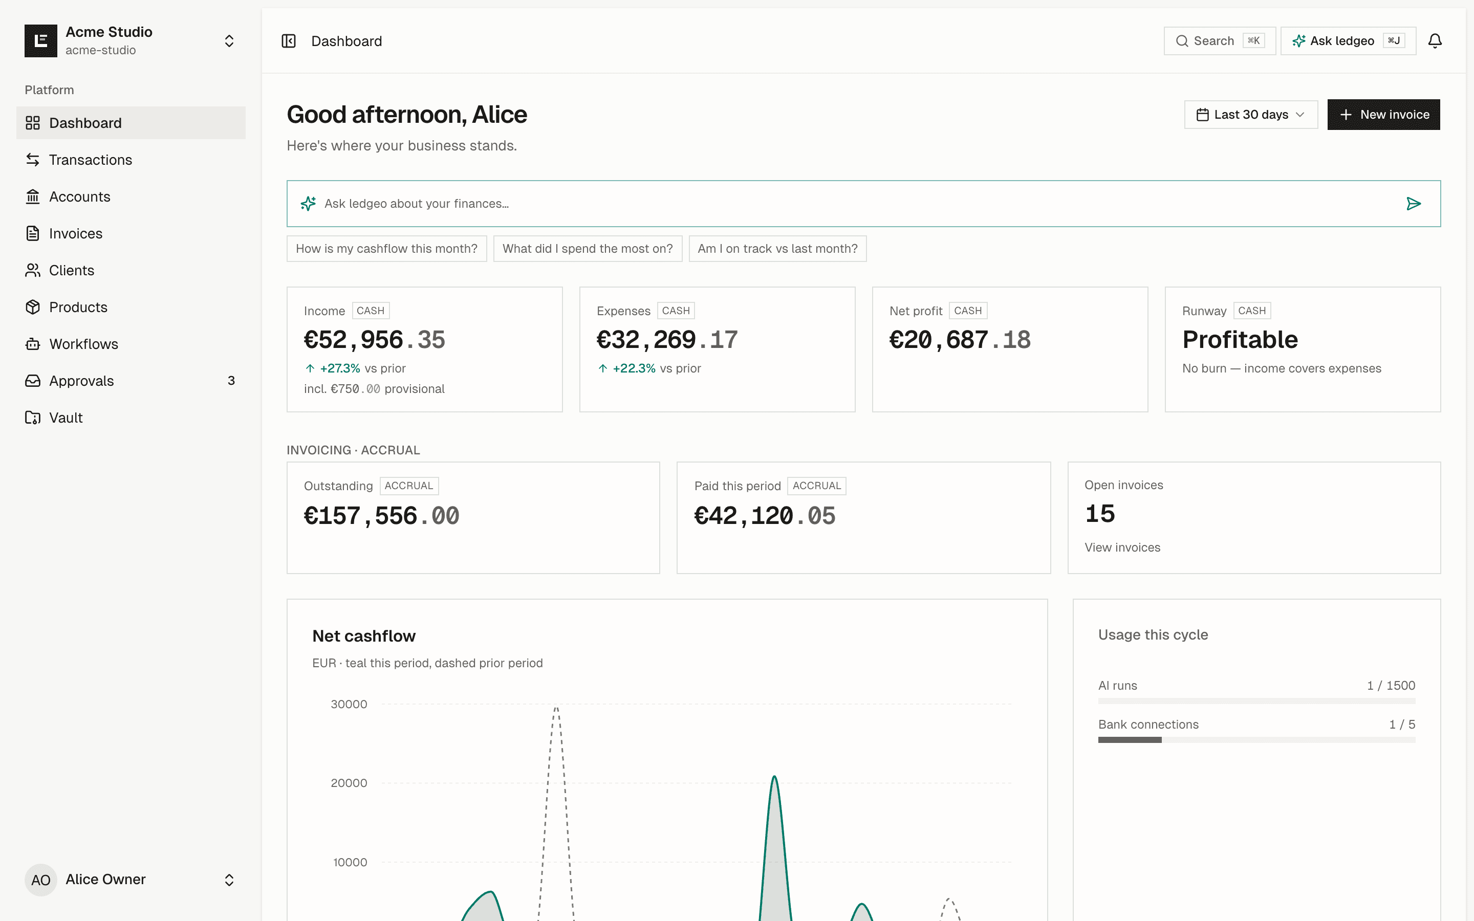Click the Income amount €52,956.35
This screenshot has height=921, width=1474.
[374, 340]
